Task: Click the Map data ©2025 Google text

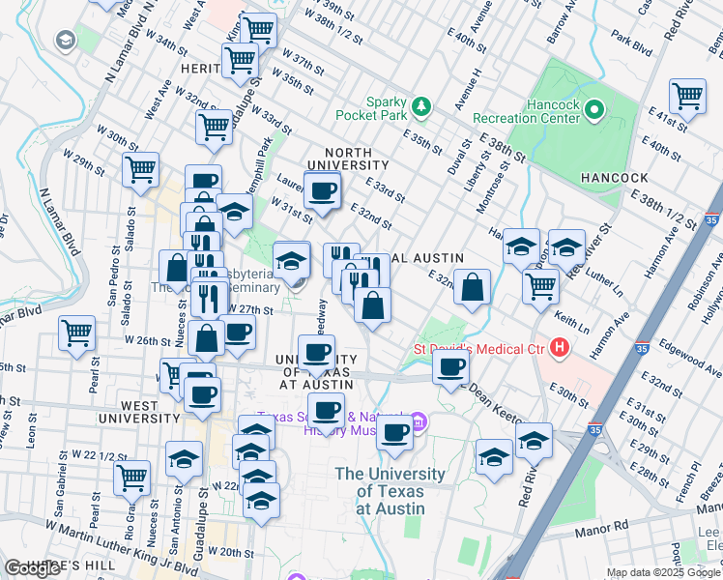Action: point(663,573)
